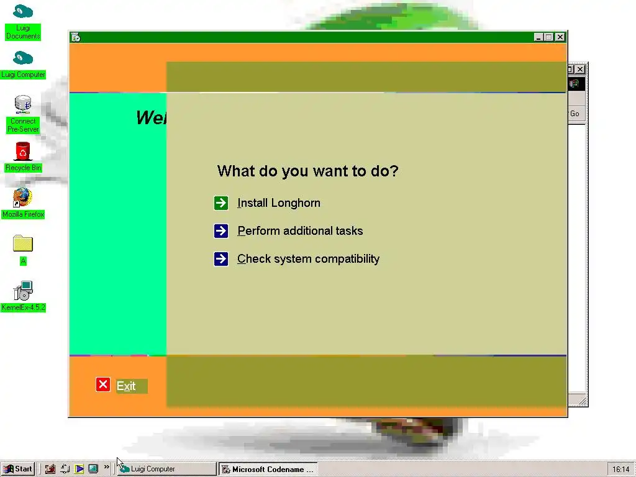Viewport: 636px width, 477px height.
Task: Click the Windows flag throbber in background window
Action: pyautogui.click(x=575, y=84)
